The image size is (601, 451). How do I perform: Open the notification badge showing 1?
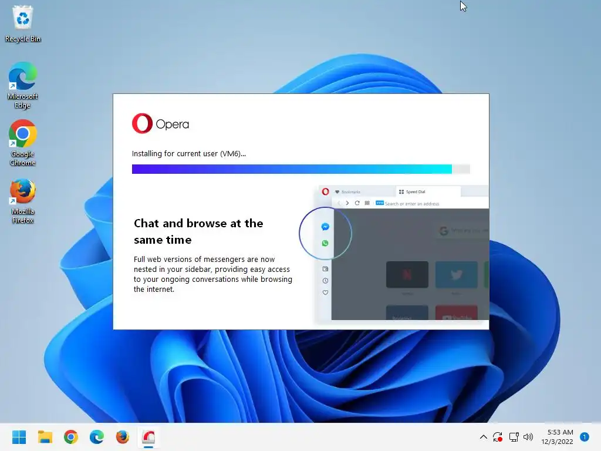(x=585, y=437)
